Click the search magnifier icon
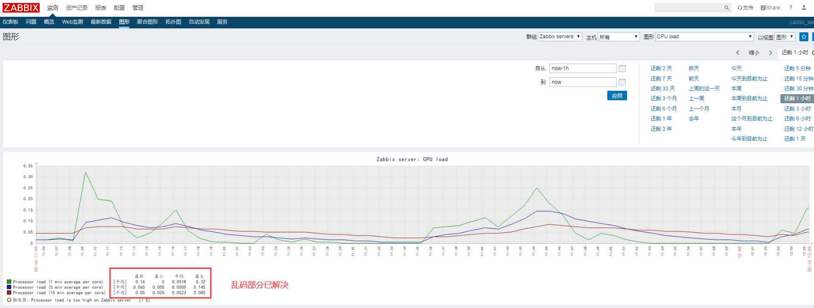814x308 pixels. pos(727,8)
